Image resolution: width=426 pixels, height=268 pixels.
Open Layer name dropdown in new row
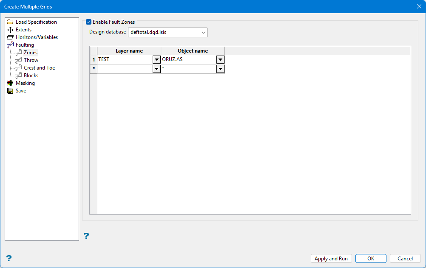(156, 69)
